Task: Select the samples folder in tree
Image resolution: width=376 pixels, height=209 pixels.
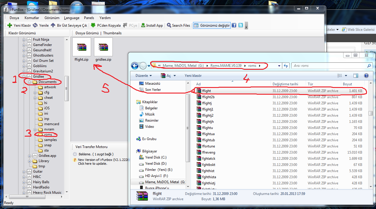Action: 50,140
